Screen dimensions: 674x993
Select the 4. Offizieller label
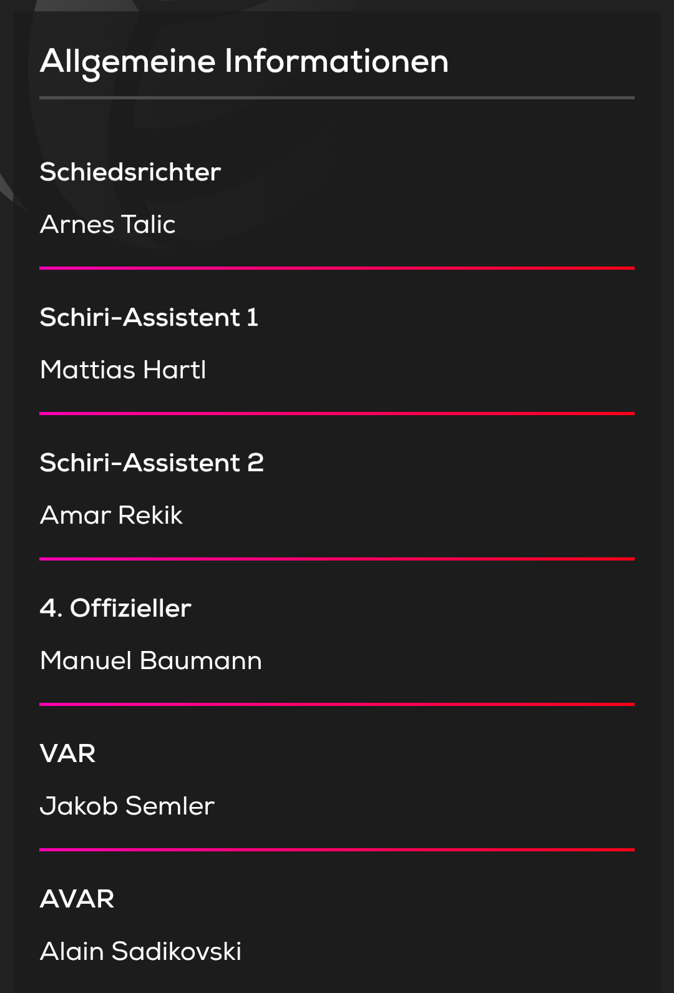click(x=115, y=609)
